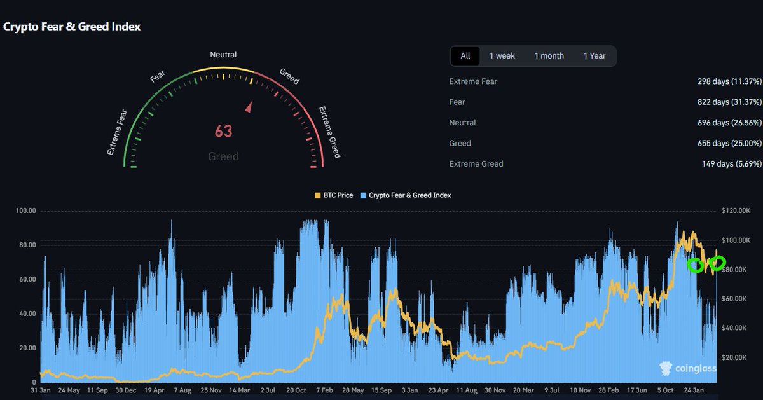This screenshot has width=763, height=400.
Task: Click the 5 Oct date axis label
Action: click(664, 390)
